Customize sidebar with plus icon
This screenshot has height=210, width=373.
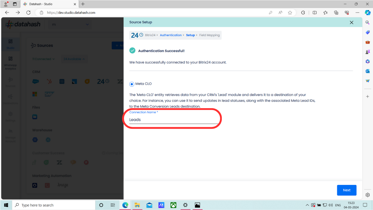point(367,97)
